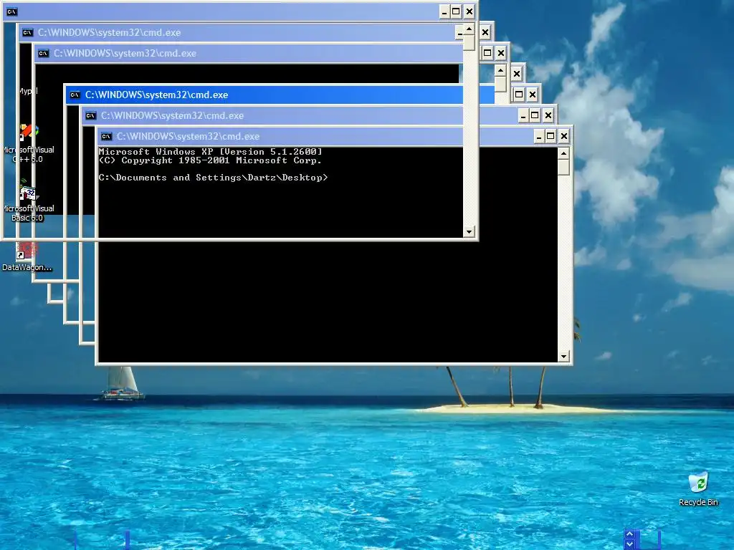Close the Dartz prompt cmd window
Viewport: 734px width, 550px height.
(564, 137)
